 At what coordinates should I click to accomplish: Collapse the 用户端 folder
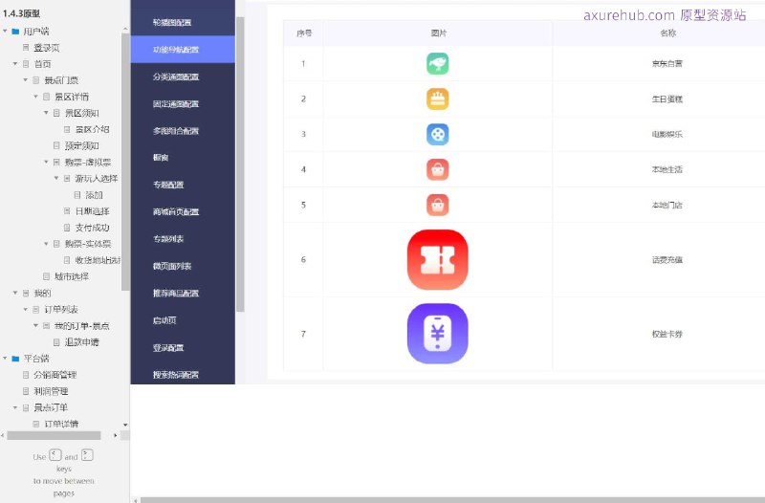tap(5, 32)
